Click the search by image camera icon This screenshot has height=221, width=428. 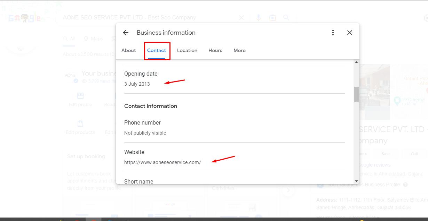272,18
